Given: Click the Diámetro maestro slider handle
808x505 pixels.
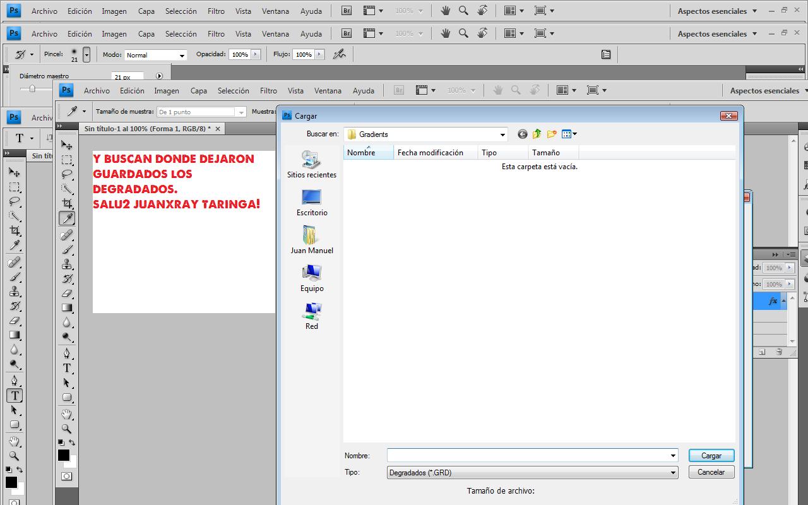Looking at the screenshot, I should [32, 89].
